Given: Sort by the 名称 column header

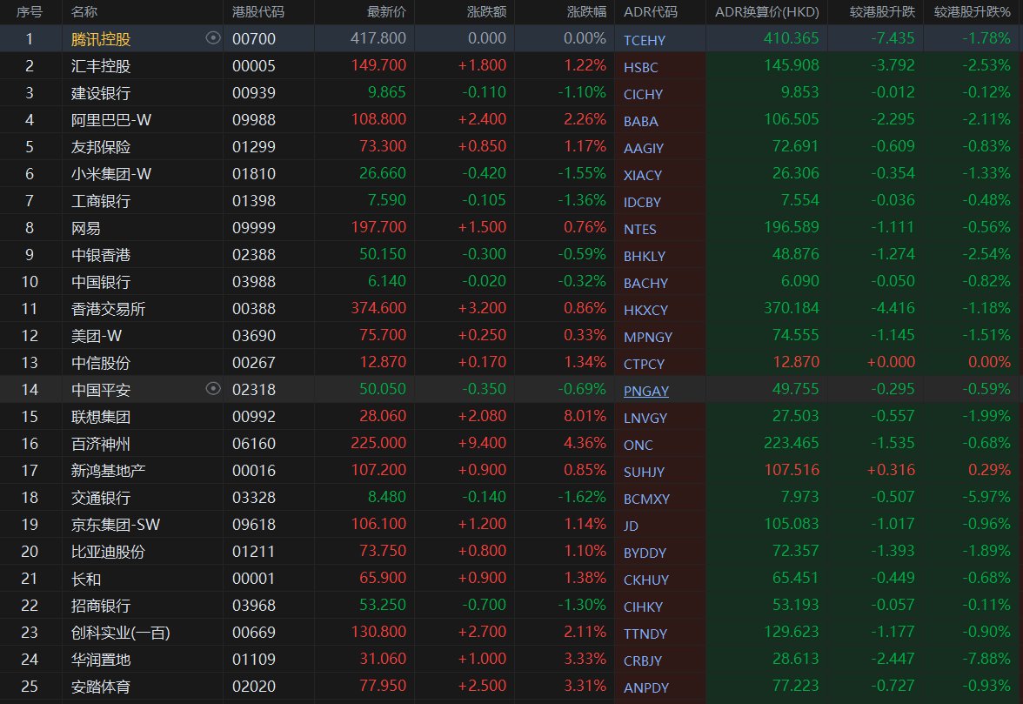Looking at the screenshot, I should tap(84, 11).
